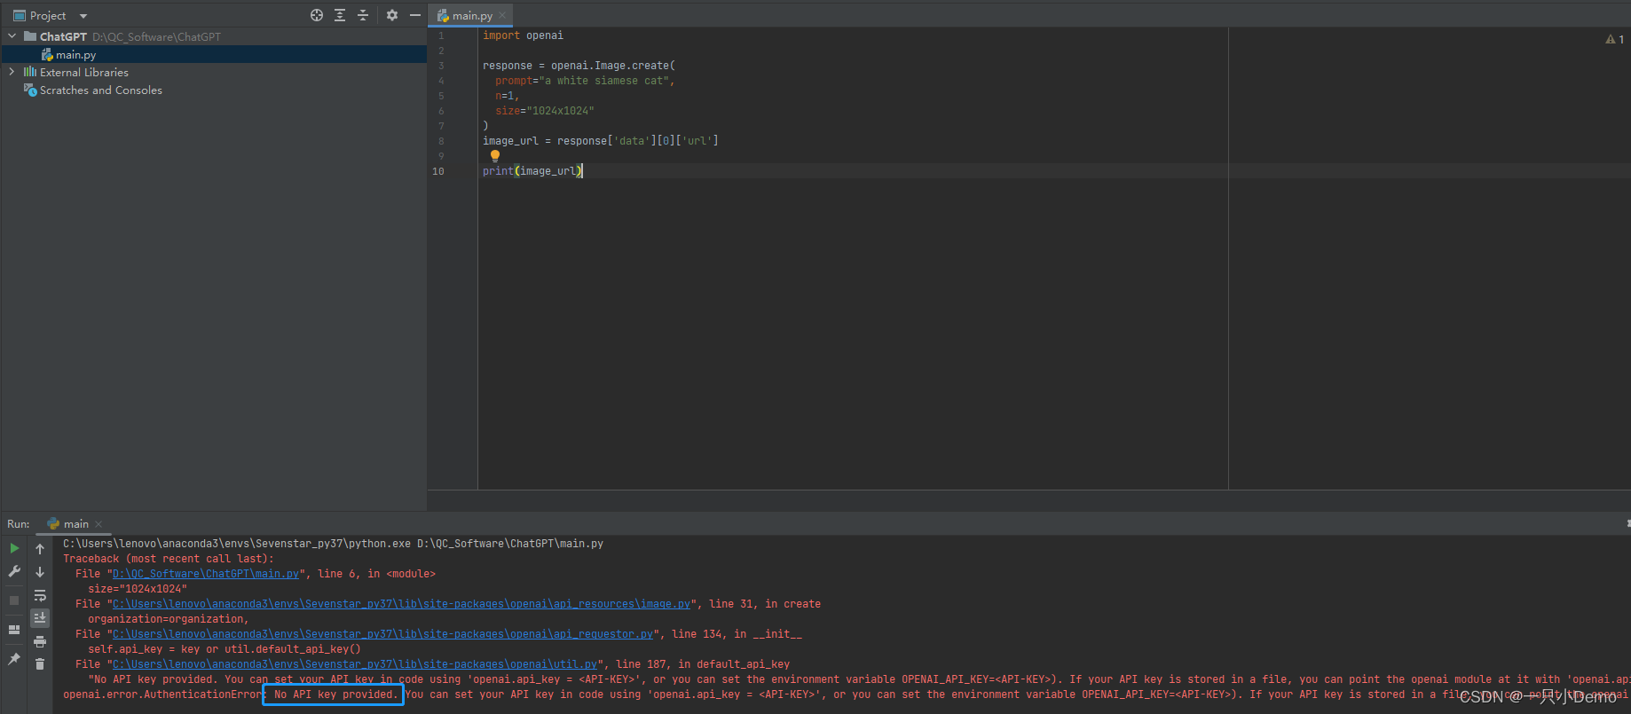1631x714 pixels.
Task: Expand External Libraries node
Action: (x=12, y=72)
